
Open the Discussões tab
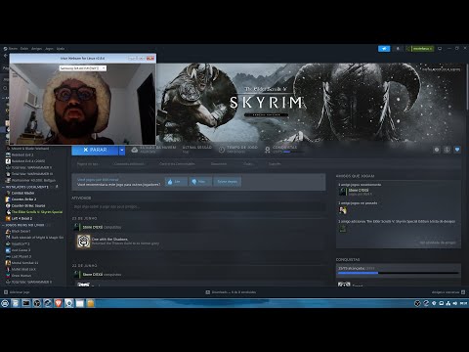pyautogui.click(x=219, y=164)
